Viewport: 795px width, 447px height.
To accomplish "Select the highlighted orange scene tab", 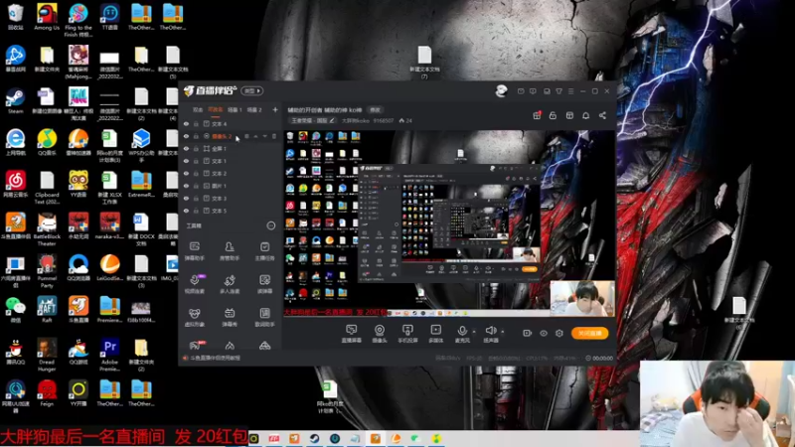I will pyautogui.click(x=216, y=109).
